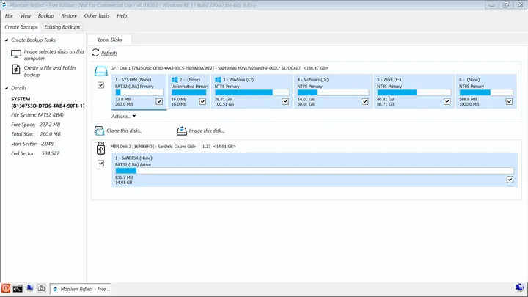Image resolution: width=528 pixels, height=297 pixels.
Task: Click the Clone this disk link
Action: pos(124,131)
